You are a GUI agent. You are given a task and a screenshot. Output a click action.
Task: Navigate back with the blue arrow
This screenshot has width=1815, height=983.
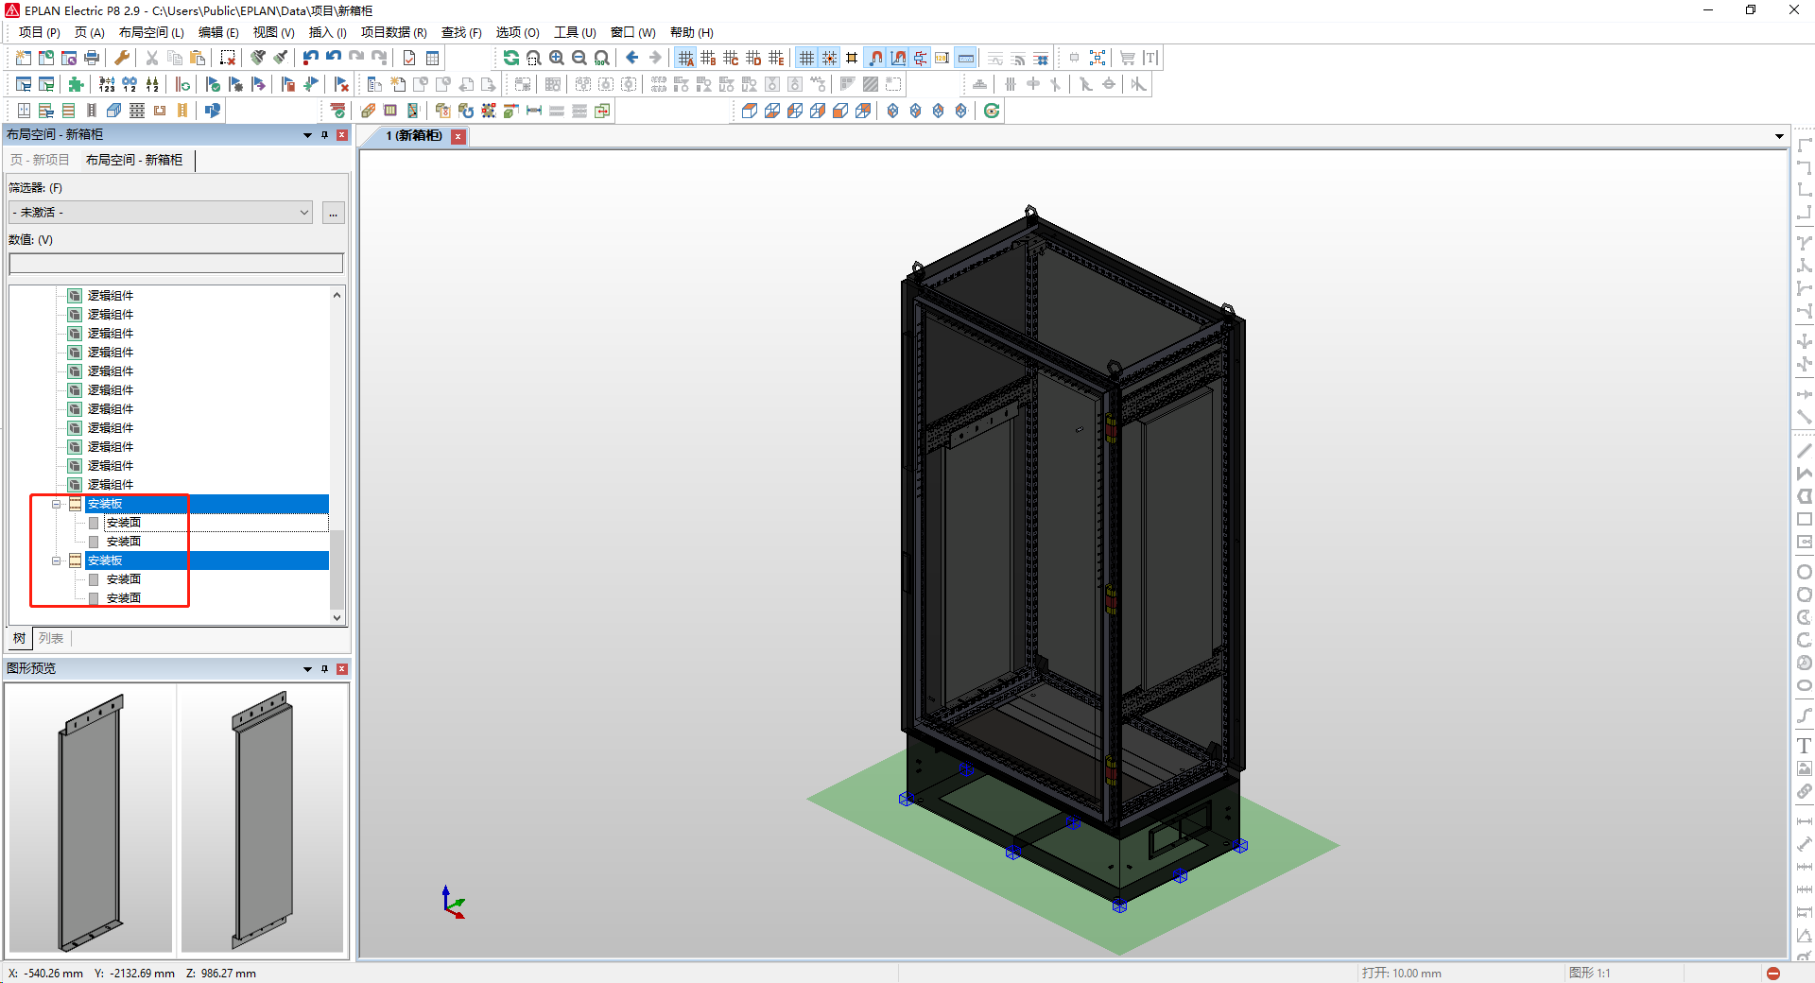tap(631, 57)
